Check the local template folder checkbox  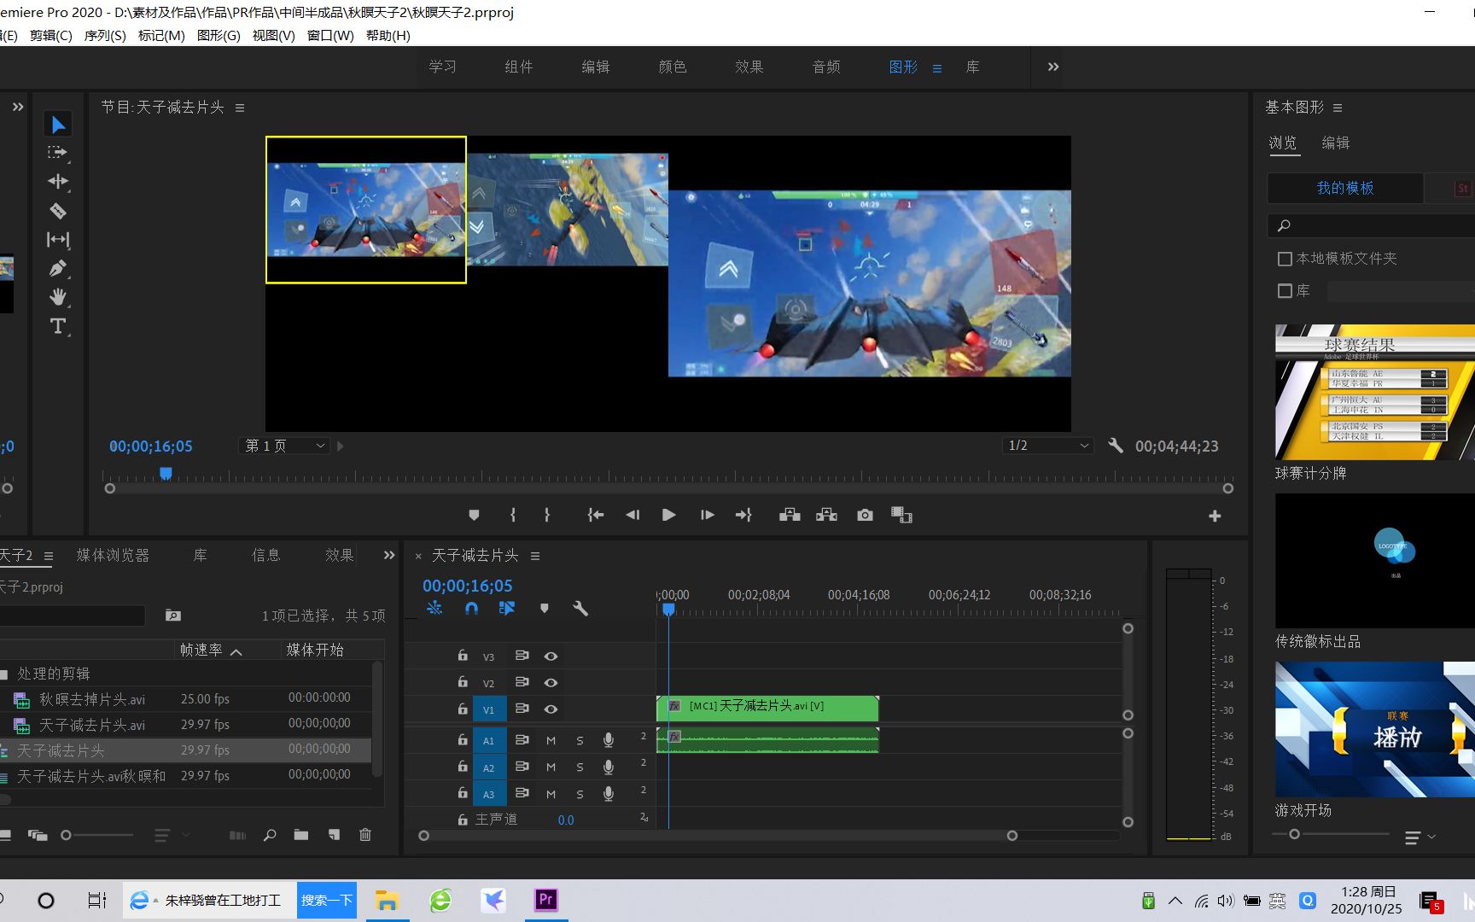coord(1285,259)
